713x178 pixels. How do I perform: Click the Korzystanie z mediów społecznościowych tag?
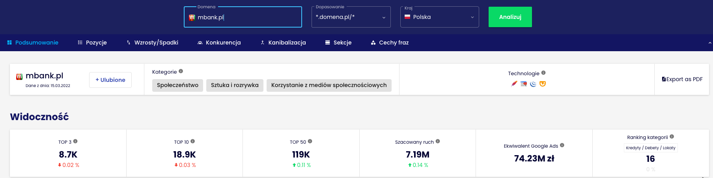(x=329, y=85)
